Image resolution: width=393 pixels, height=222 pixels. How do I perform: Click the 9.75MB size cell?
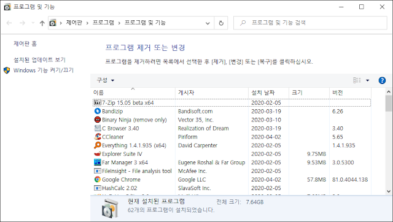317,154
